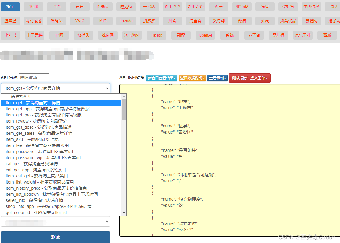The width and height of the screenshot is (340, 243).
Task: Switch to the 微信 platform tab
Action: 242,21
